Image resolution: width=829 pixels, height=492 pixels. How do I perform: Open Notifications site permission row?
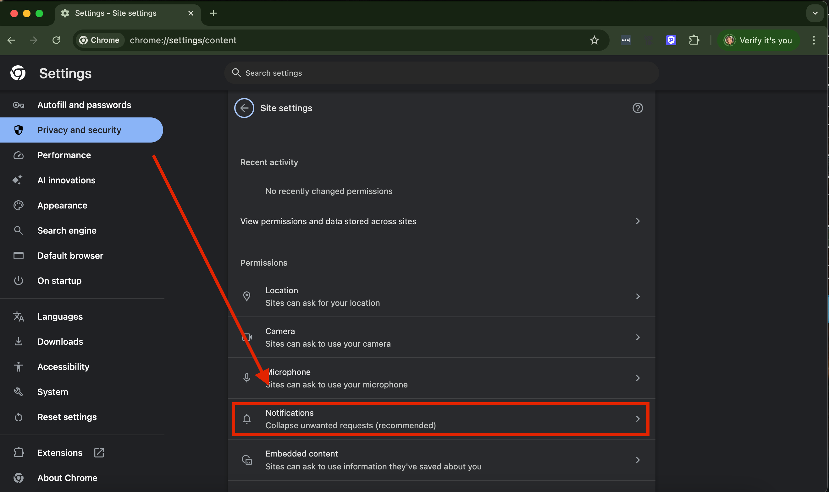[441, 419]
